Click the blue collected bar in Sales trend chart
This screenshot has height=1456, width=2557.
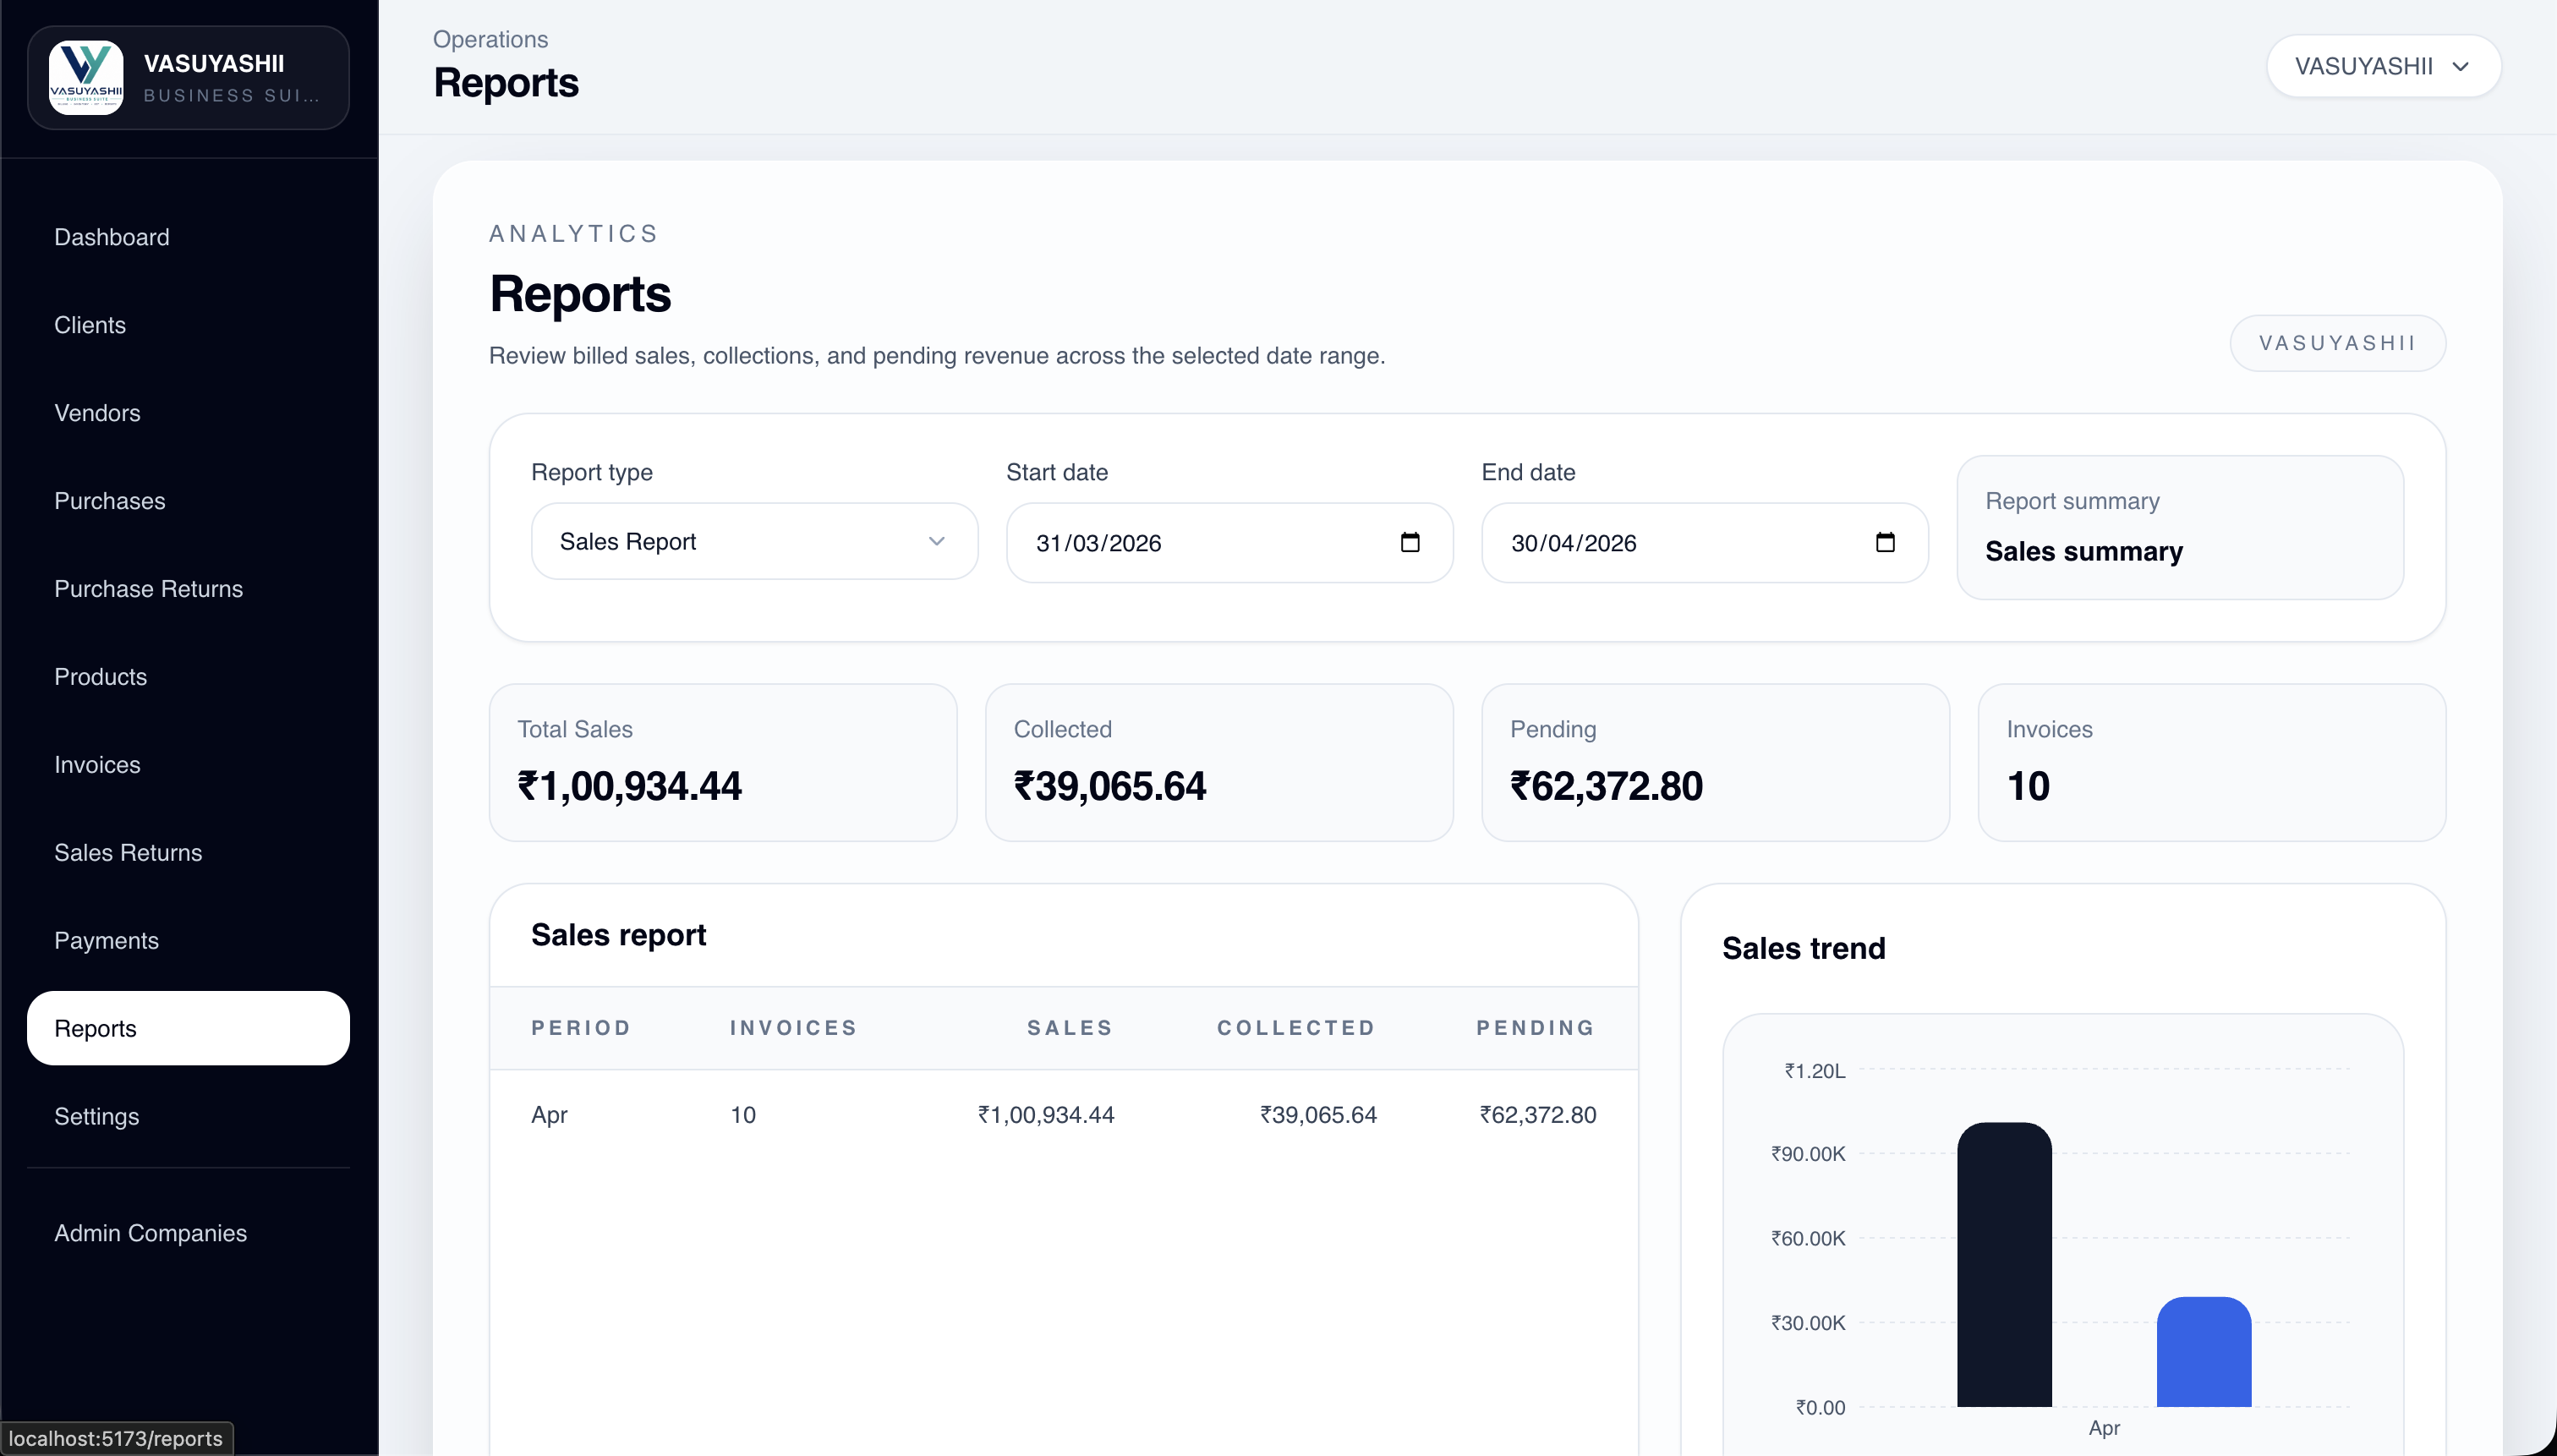(2204, 1351)
